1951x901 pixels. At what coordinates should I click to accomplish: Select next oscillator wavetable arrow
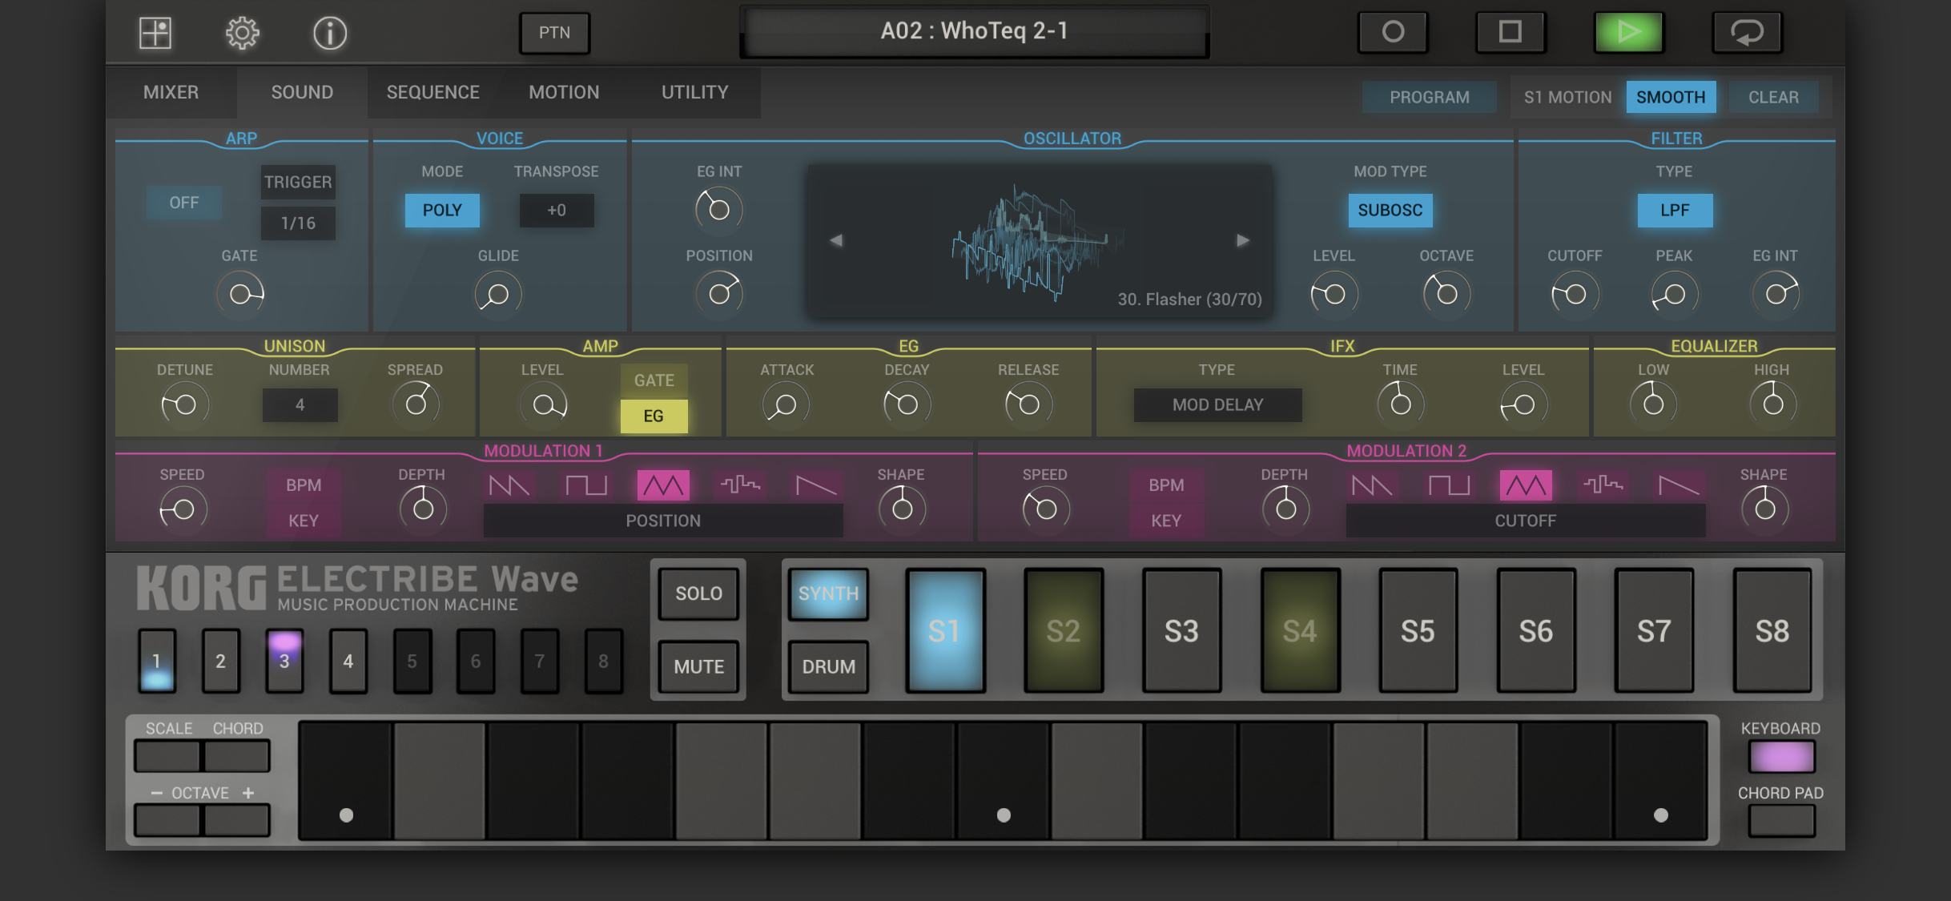click(x=1243, y=240)
